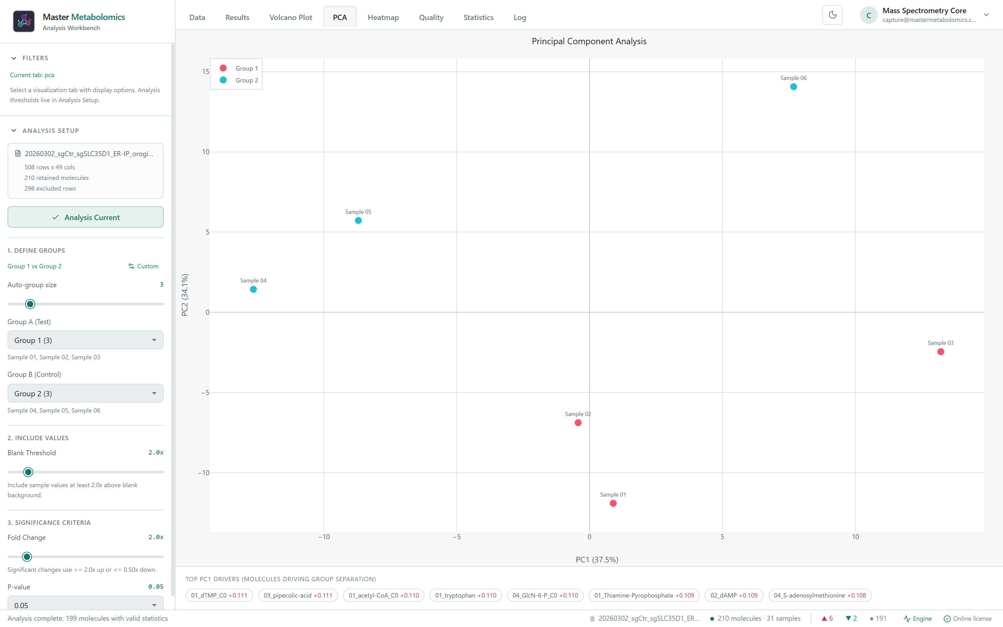Screen dimensions: 1003x627
Task: Click the Blank Threshold slider handle
Action: tap(28, 472)
